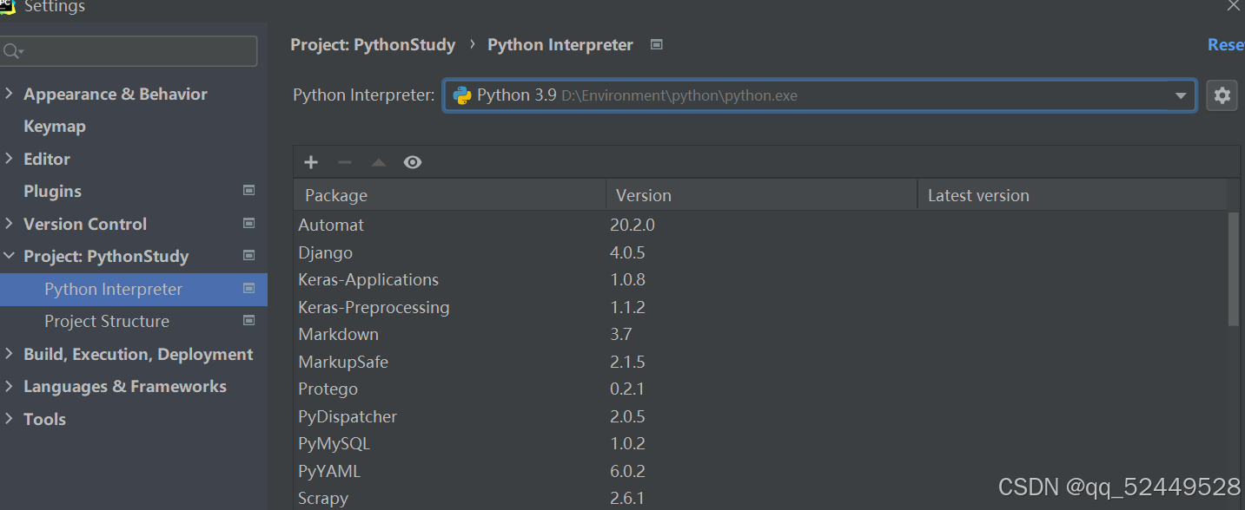Close the Settings dialog window
Viewport: 1245px width, 510px height.
[1233, 5]
